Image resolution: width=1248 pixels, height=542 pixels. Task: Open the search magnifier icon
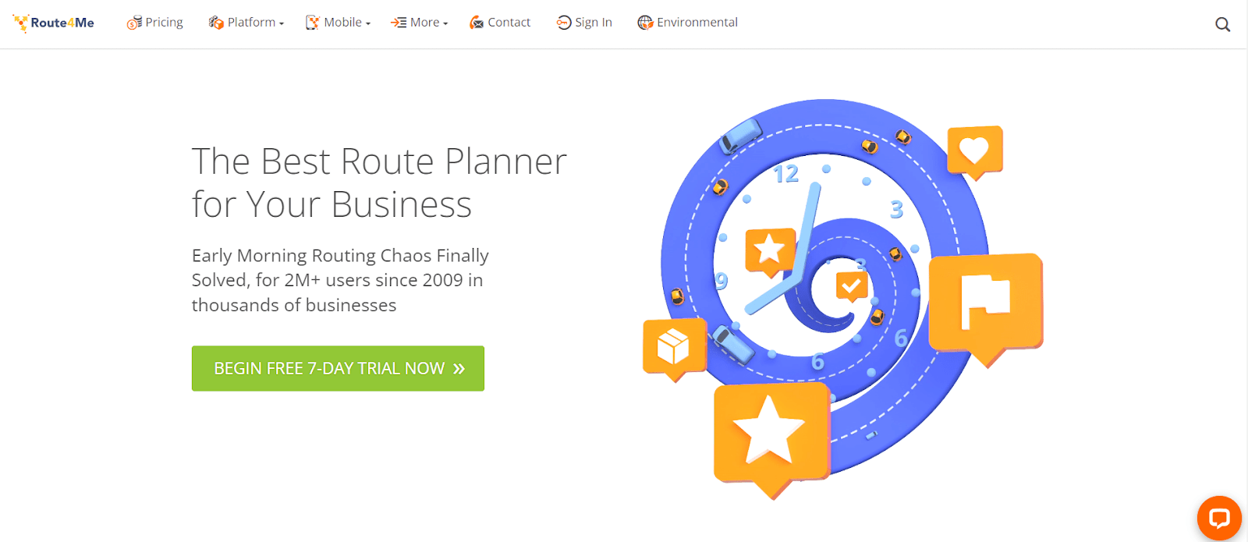(x=1221, y=24)
